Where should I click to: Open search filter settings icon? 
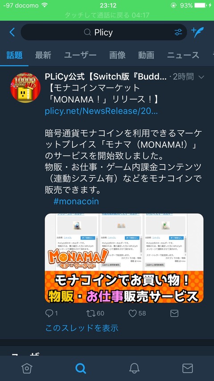pos(178,32)
